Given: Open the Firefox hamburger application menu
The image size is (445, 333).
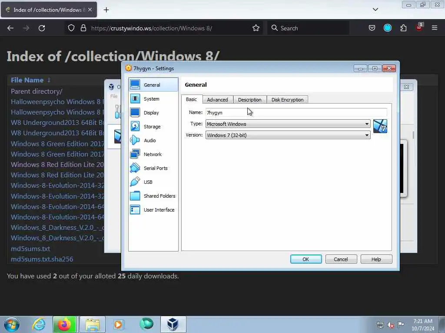Looking at the screenshot, I should coord(434,28).
